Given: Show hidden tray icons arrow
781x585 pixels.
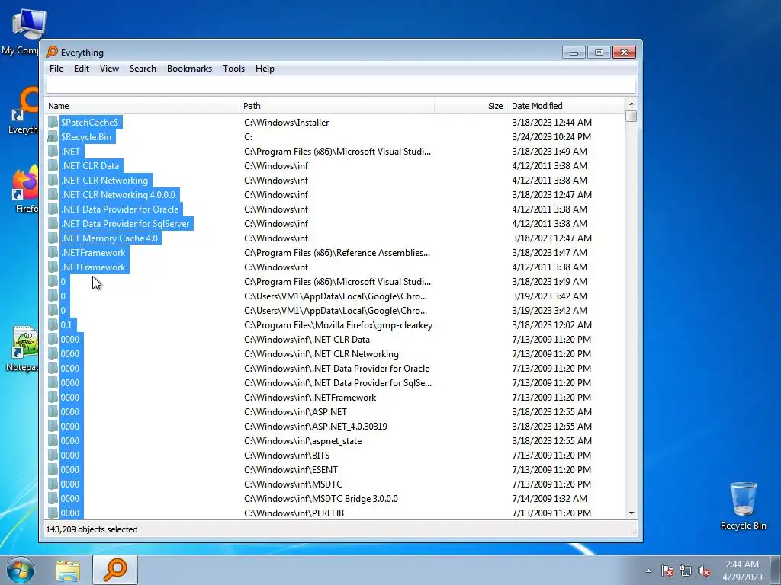Looking at the screenshot, I should [648, 571].
